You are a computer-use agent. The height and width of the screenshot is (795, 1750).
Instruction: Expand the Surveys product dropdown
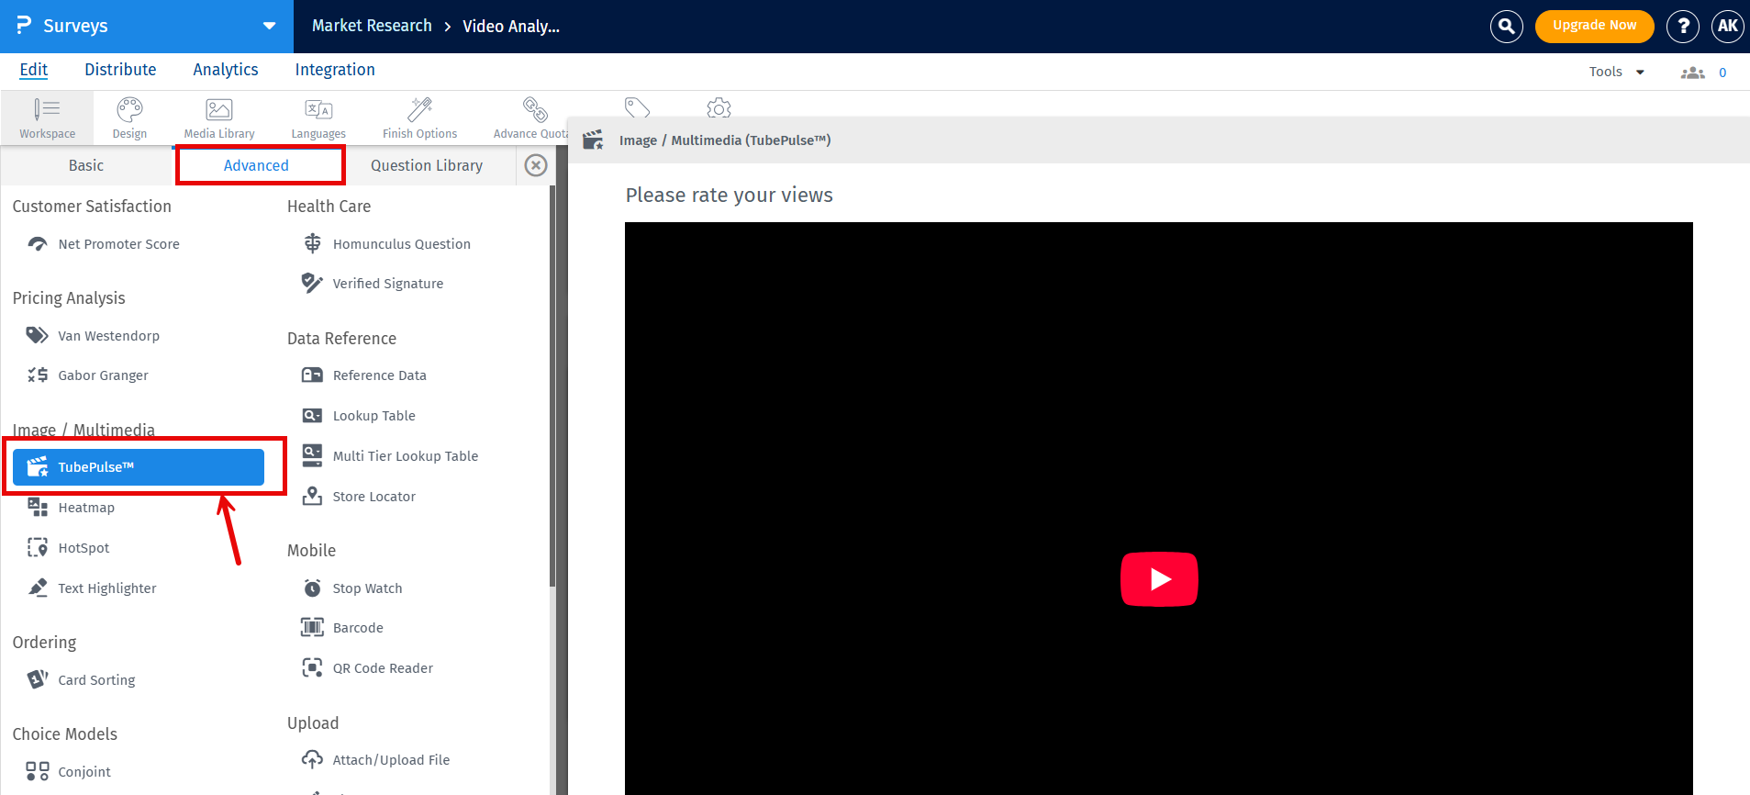pyautogui.click(x=269, y=26)
